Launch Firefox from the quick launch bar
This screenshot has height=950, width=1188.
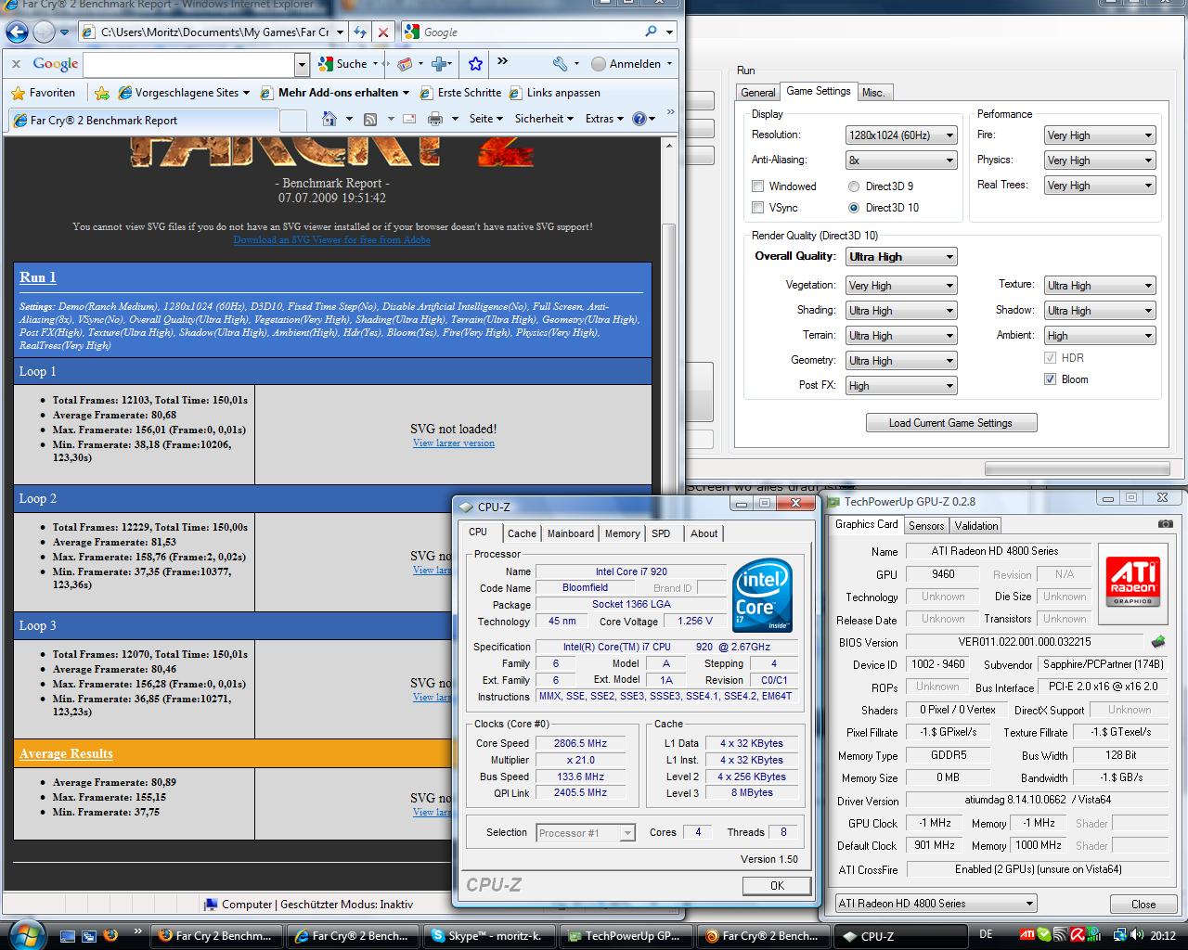click(110, 935)
